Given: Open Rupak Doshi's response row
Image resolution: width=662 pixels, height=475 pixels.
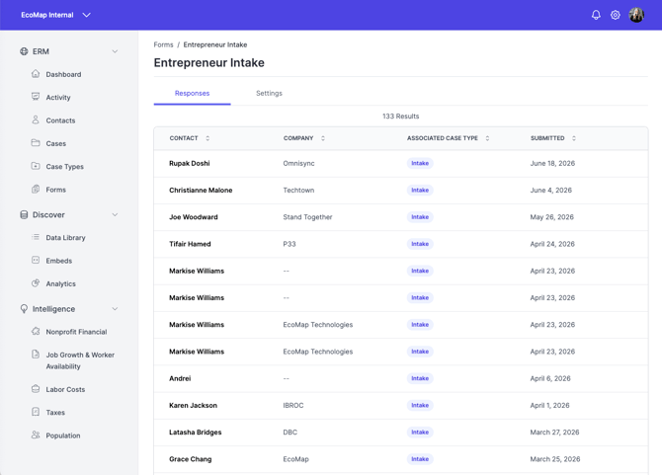Looking at the screenshot, I should click(401, 163).
